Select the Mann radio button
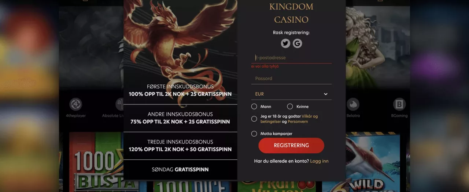The image size is (469, 192). 254,107
